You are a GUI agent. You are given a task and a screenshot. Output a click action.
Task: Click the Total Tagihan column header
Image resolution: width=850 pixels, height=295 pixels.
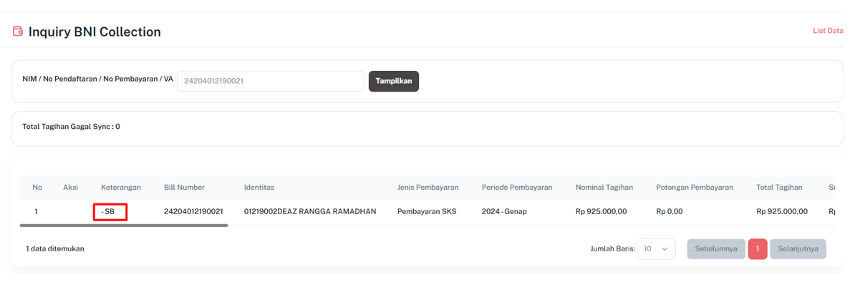tap(779, 188)
